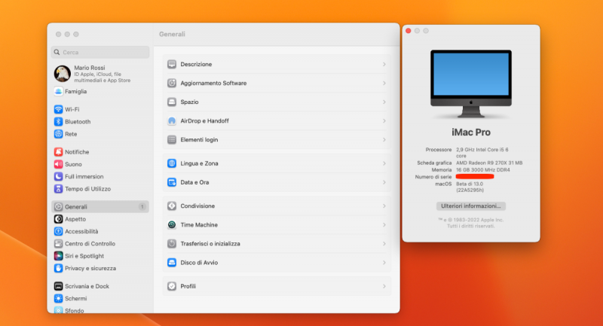This screenshot has height=326, width=603.
Task: Open the Accessibilità icon
Action: click(58, 232)
